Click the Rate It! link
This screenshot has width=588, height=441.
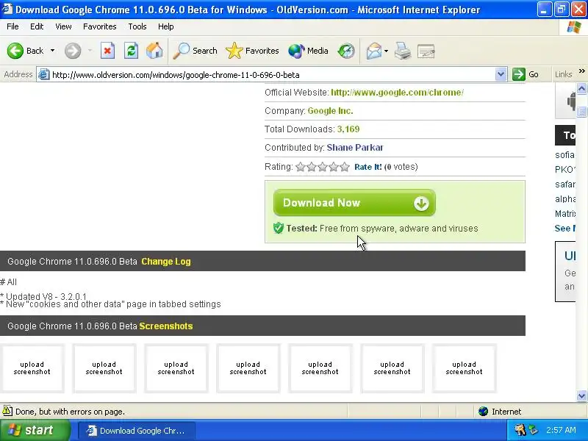click(368, 167)
